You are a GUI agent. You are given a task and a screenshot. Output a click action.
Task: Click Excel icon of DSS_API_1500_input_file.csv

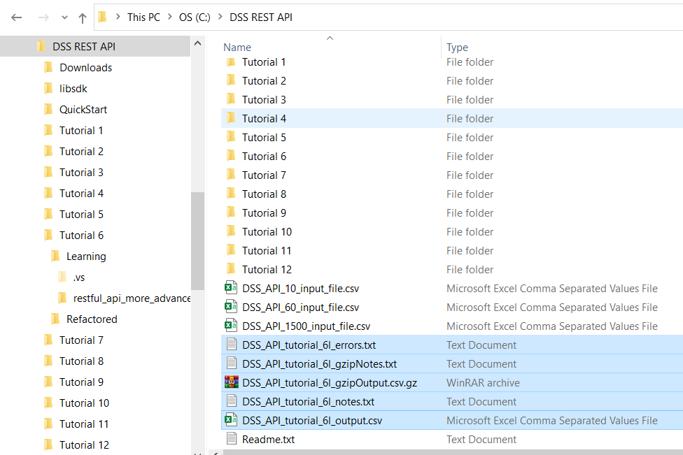click(x=231, y=326)
